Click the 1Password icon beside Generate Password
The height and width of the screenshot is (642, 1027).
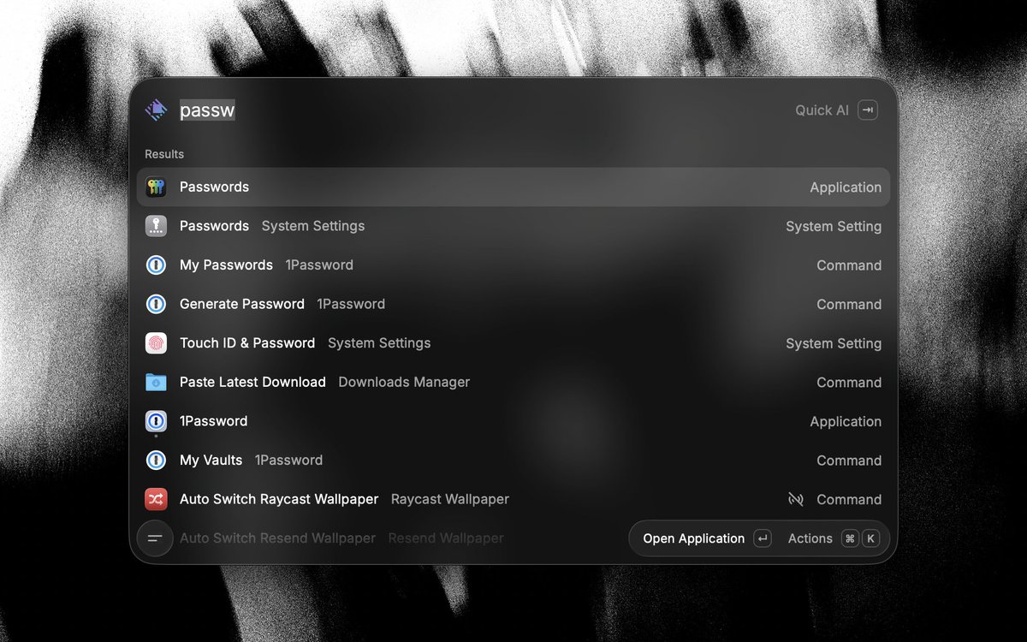point(156,304)
